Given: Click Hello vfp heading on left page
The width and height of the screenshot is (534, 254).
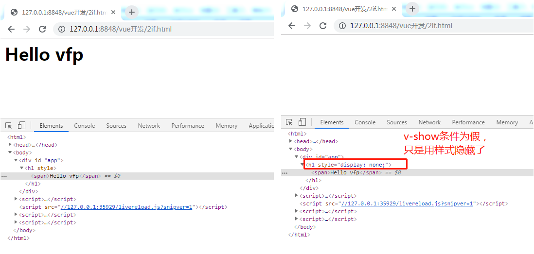Looking at the screenshot, I should (44, 54).
